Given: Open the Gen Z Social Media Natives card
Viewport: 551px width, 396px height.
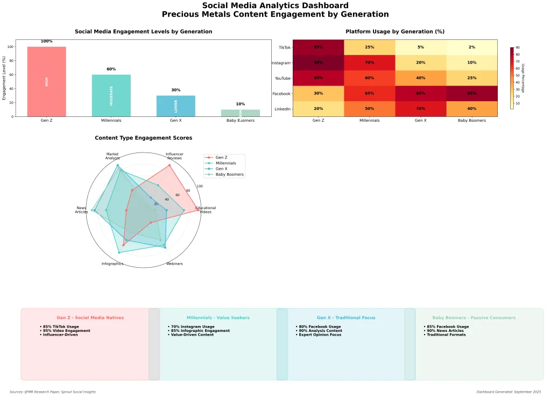Looking at the screenshot, I should point(85,344).
